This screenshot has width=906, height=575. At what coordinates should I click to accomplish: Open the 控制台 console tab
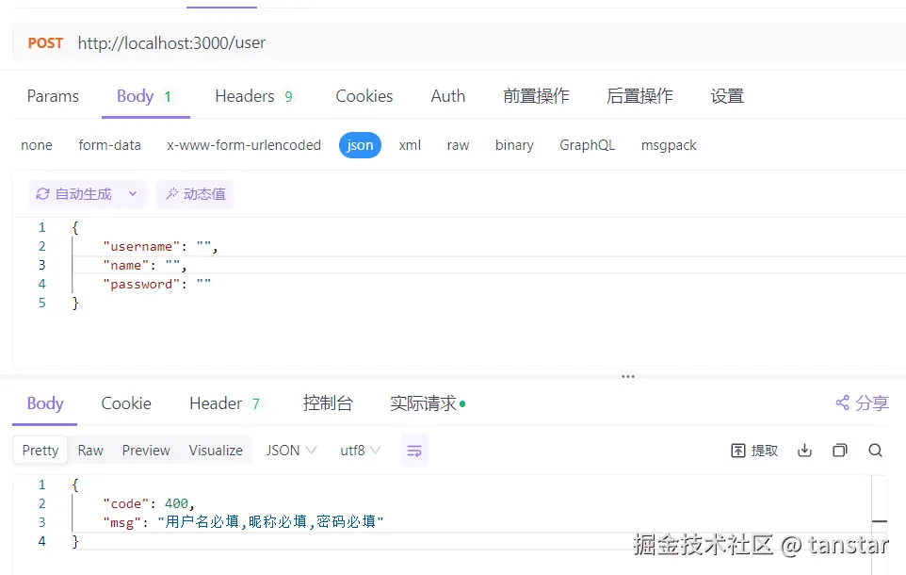pos(328,403)
